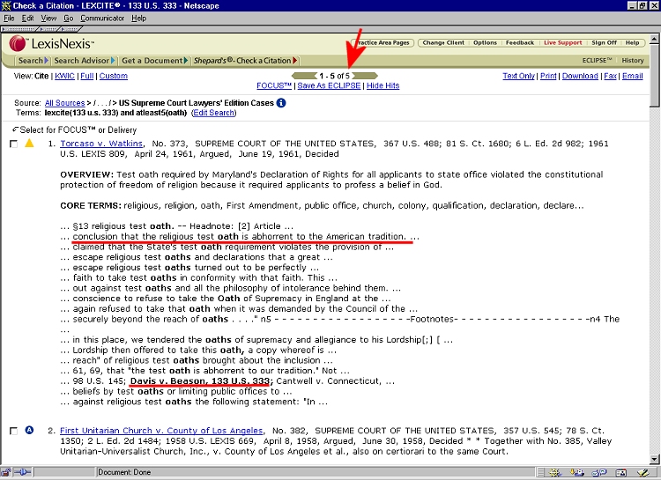The height and width of the screenshot is (480, 661).
Task: Click yellow triangle Shepard's signal for Torcaso
Action: [29, 144]
